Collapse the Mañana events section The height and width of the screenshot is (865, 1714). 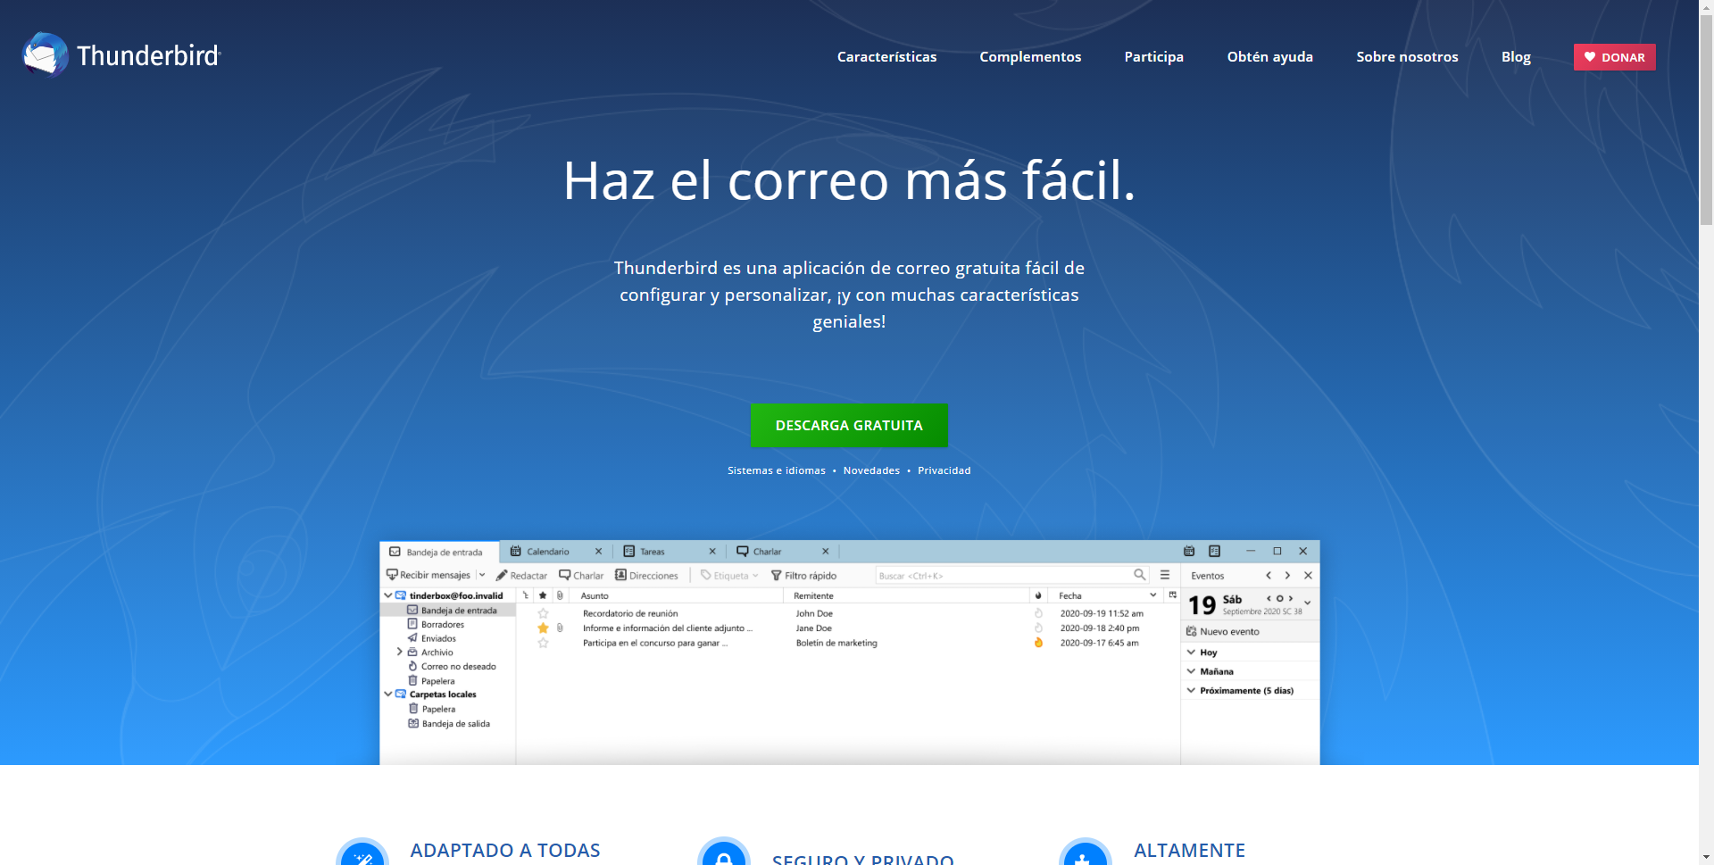tap(1191, 671)
